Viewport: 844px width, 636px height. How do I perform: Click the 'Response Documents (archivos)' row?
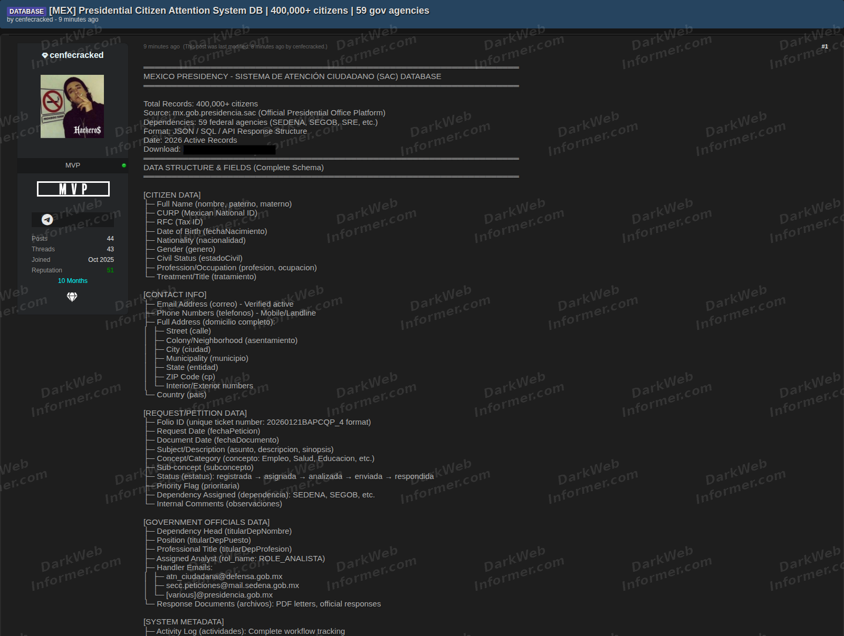pos(268,604)
